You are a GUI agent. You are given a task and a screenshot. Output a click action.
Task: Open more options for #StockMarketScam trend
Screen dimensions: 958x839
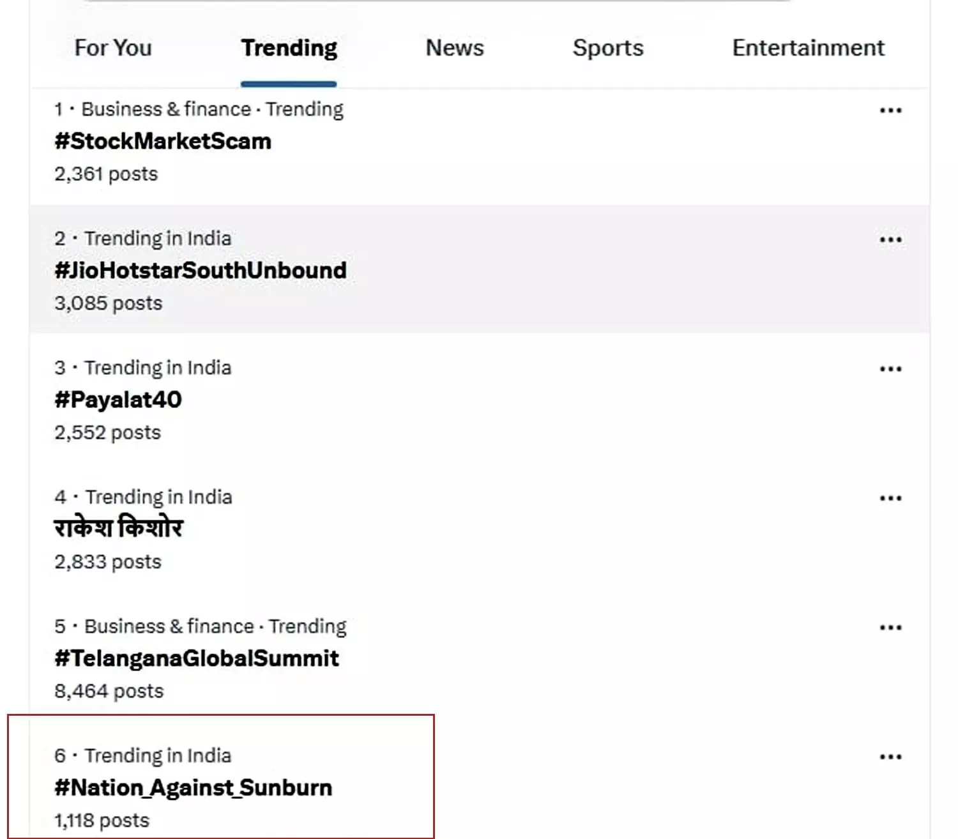point(890,110)
